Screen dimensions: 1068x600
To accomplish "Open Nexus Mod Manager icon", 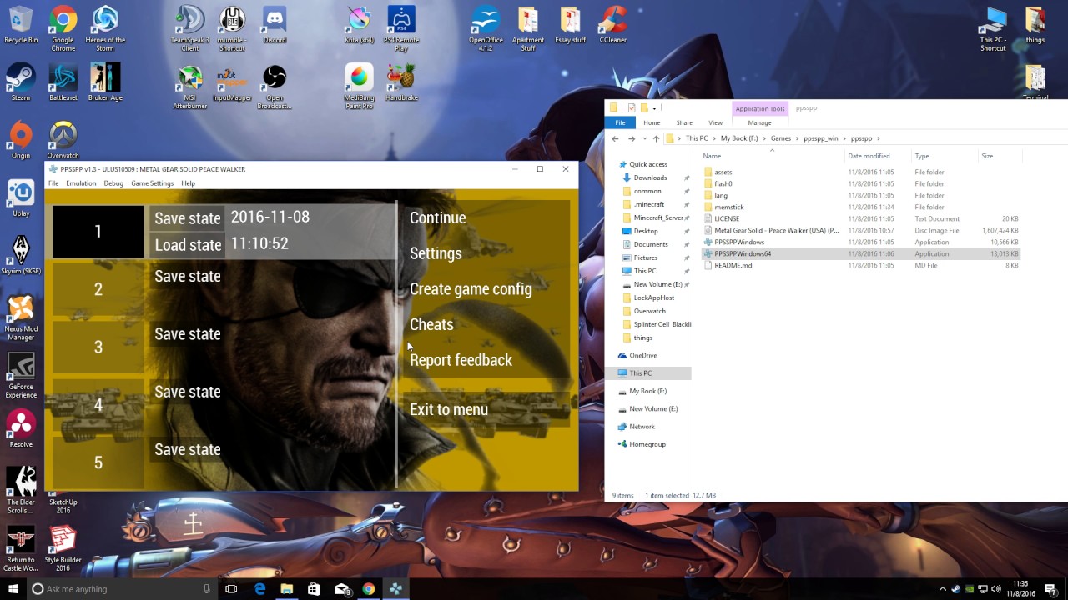I will point(21,317).
